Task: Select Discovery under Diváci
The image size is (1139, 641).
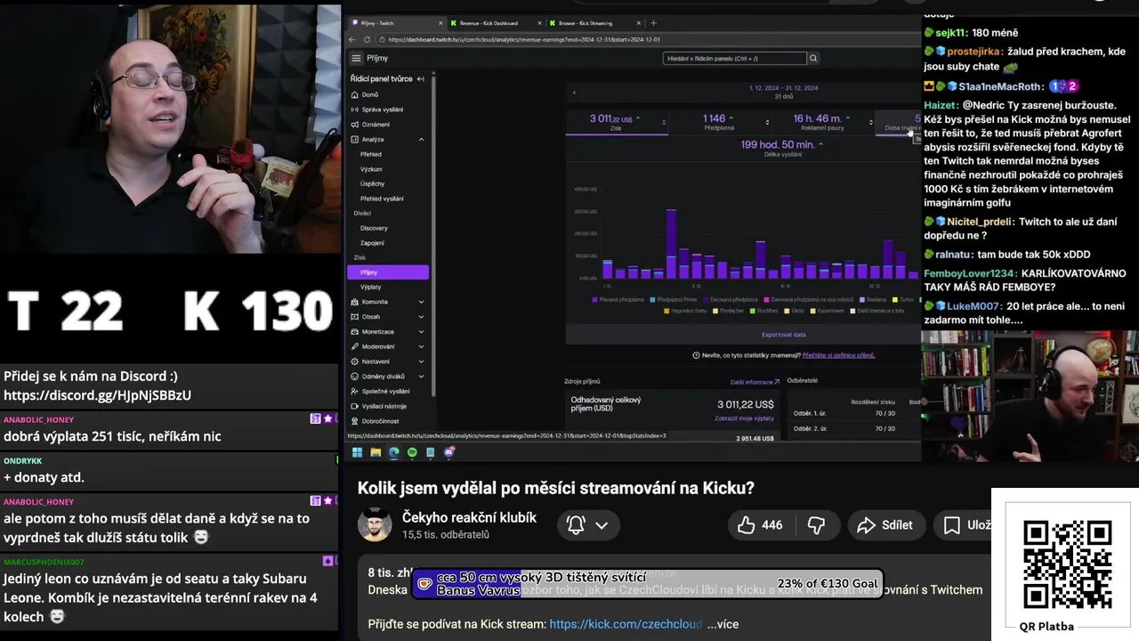Action: [374, 228]
